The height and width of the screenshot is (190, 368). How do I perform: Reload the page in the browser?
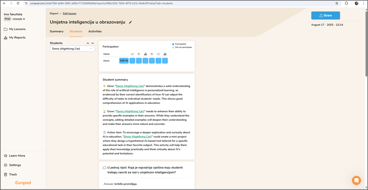[x=18, y=3]
